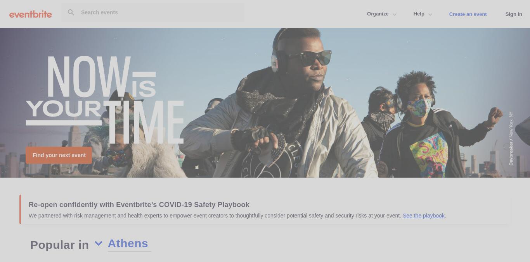Expand the Help chevron arrow
Screen dimensions: 530x262
(430, 15)
